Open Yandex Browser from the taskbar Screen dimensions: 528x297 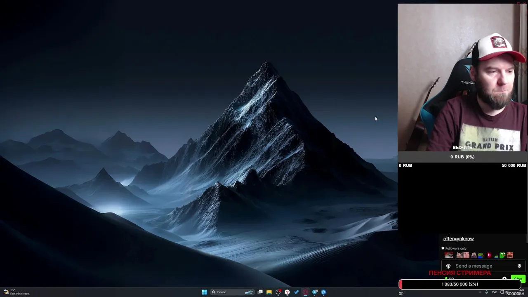[287, 292]
